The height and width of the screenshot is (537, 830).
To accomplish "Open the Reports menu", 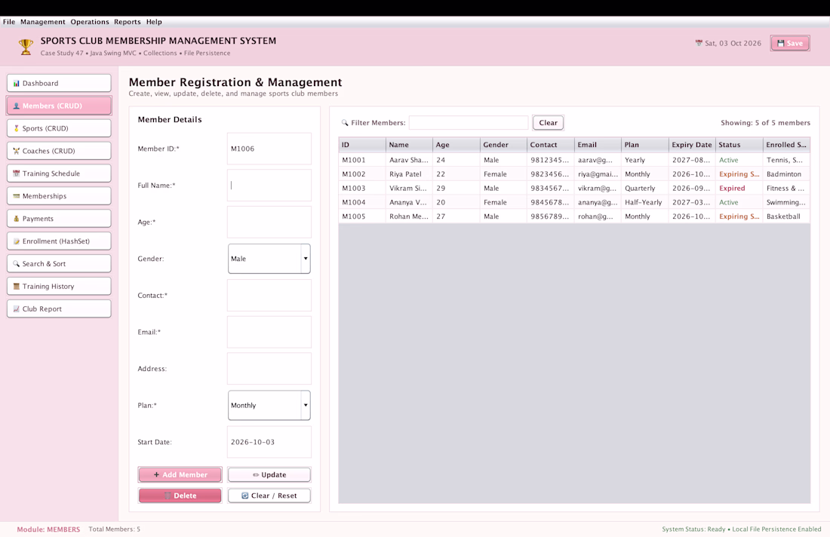I will click(x=128, y=22).
